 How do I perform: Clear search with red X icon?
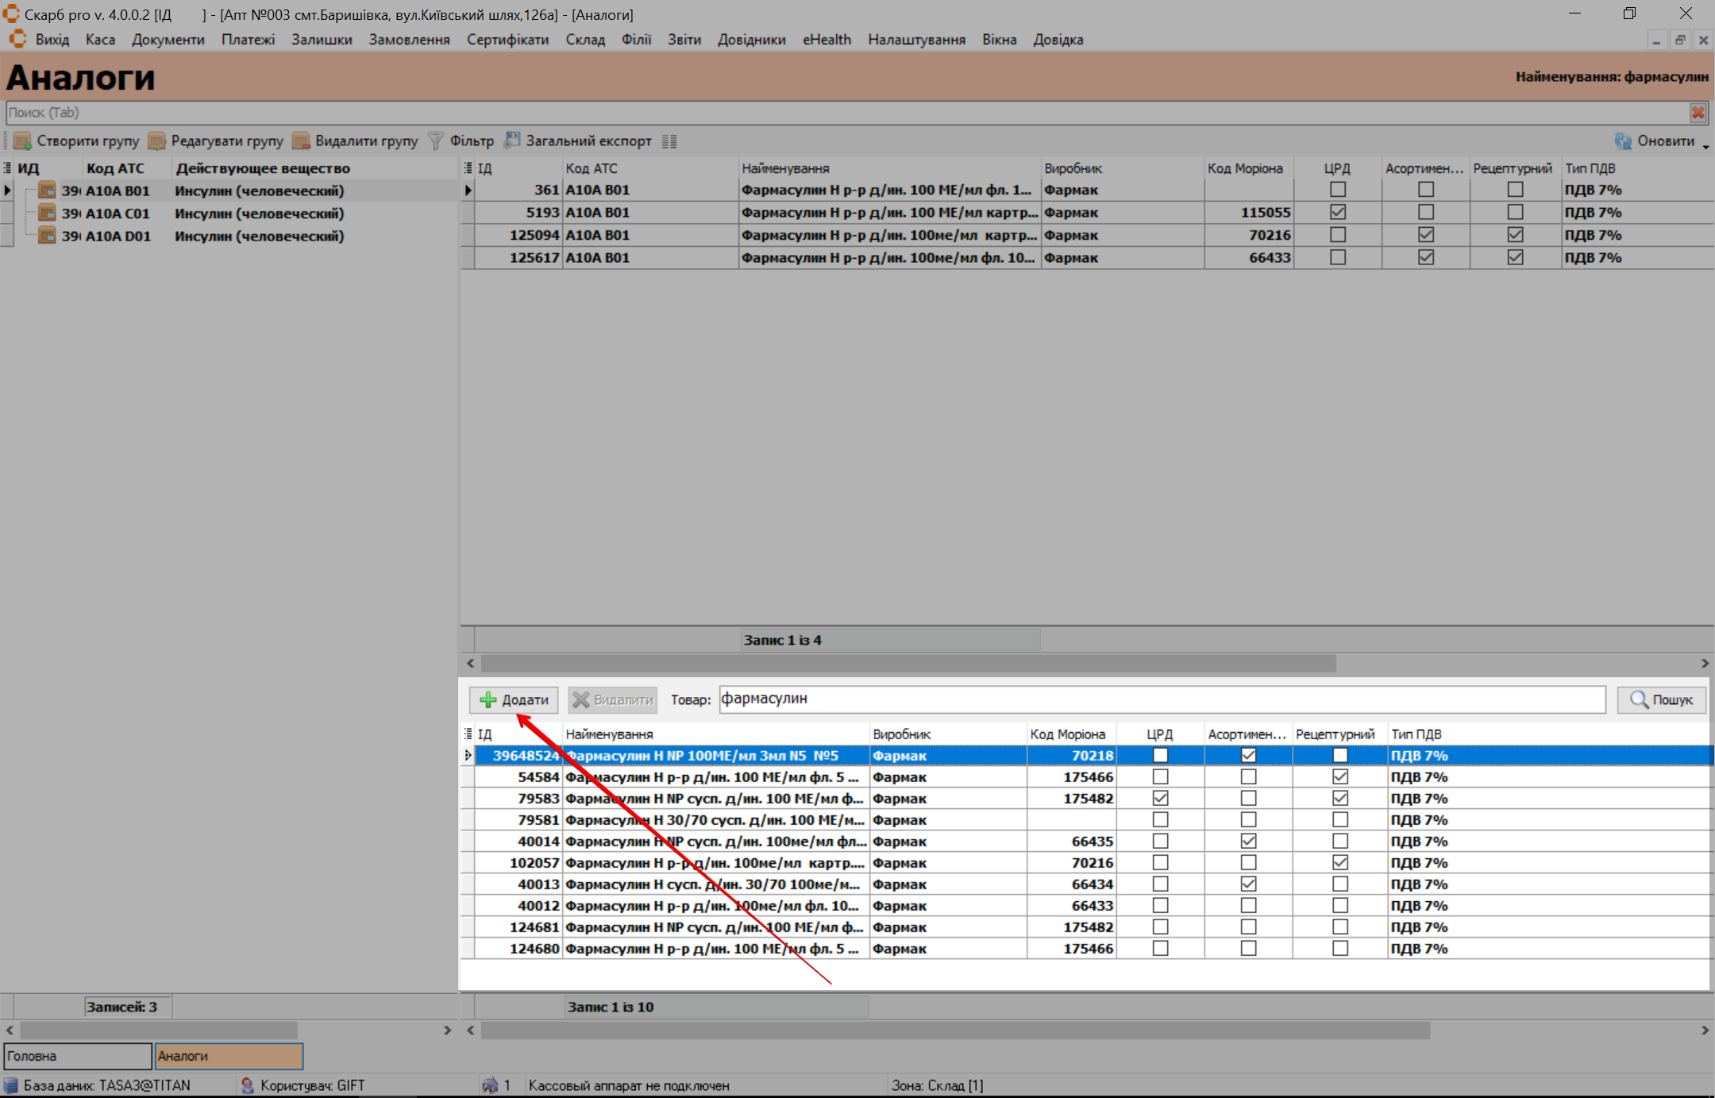tap(1698, 113)
